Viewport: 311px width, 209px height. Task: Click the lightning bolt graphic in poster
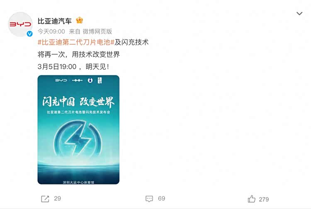pos(78,139)
